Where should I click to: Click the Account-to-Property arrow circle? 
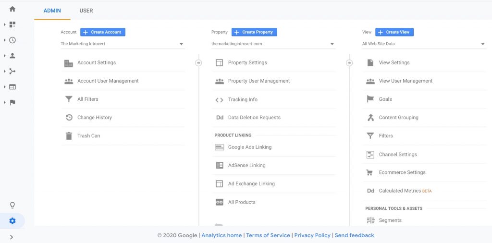pos(198,63)
